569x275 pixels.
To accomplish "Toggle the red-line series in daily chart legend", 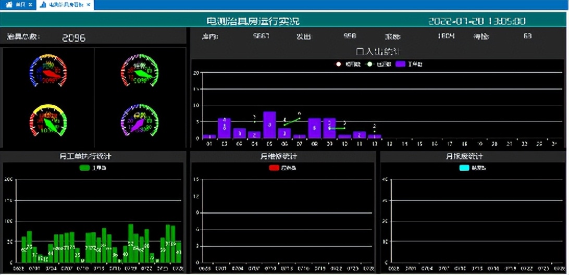I will (348, 64).
